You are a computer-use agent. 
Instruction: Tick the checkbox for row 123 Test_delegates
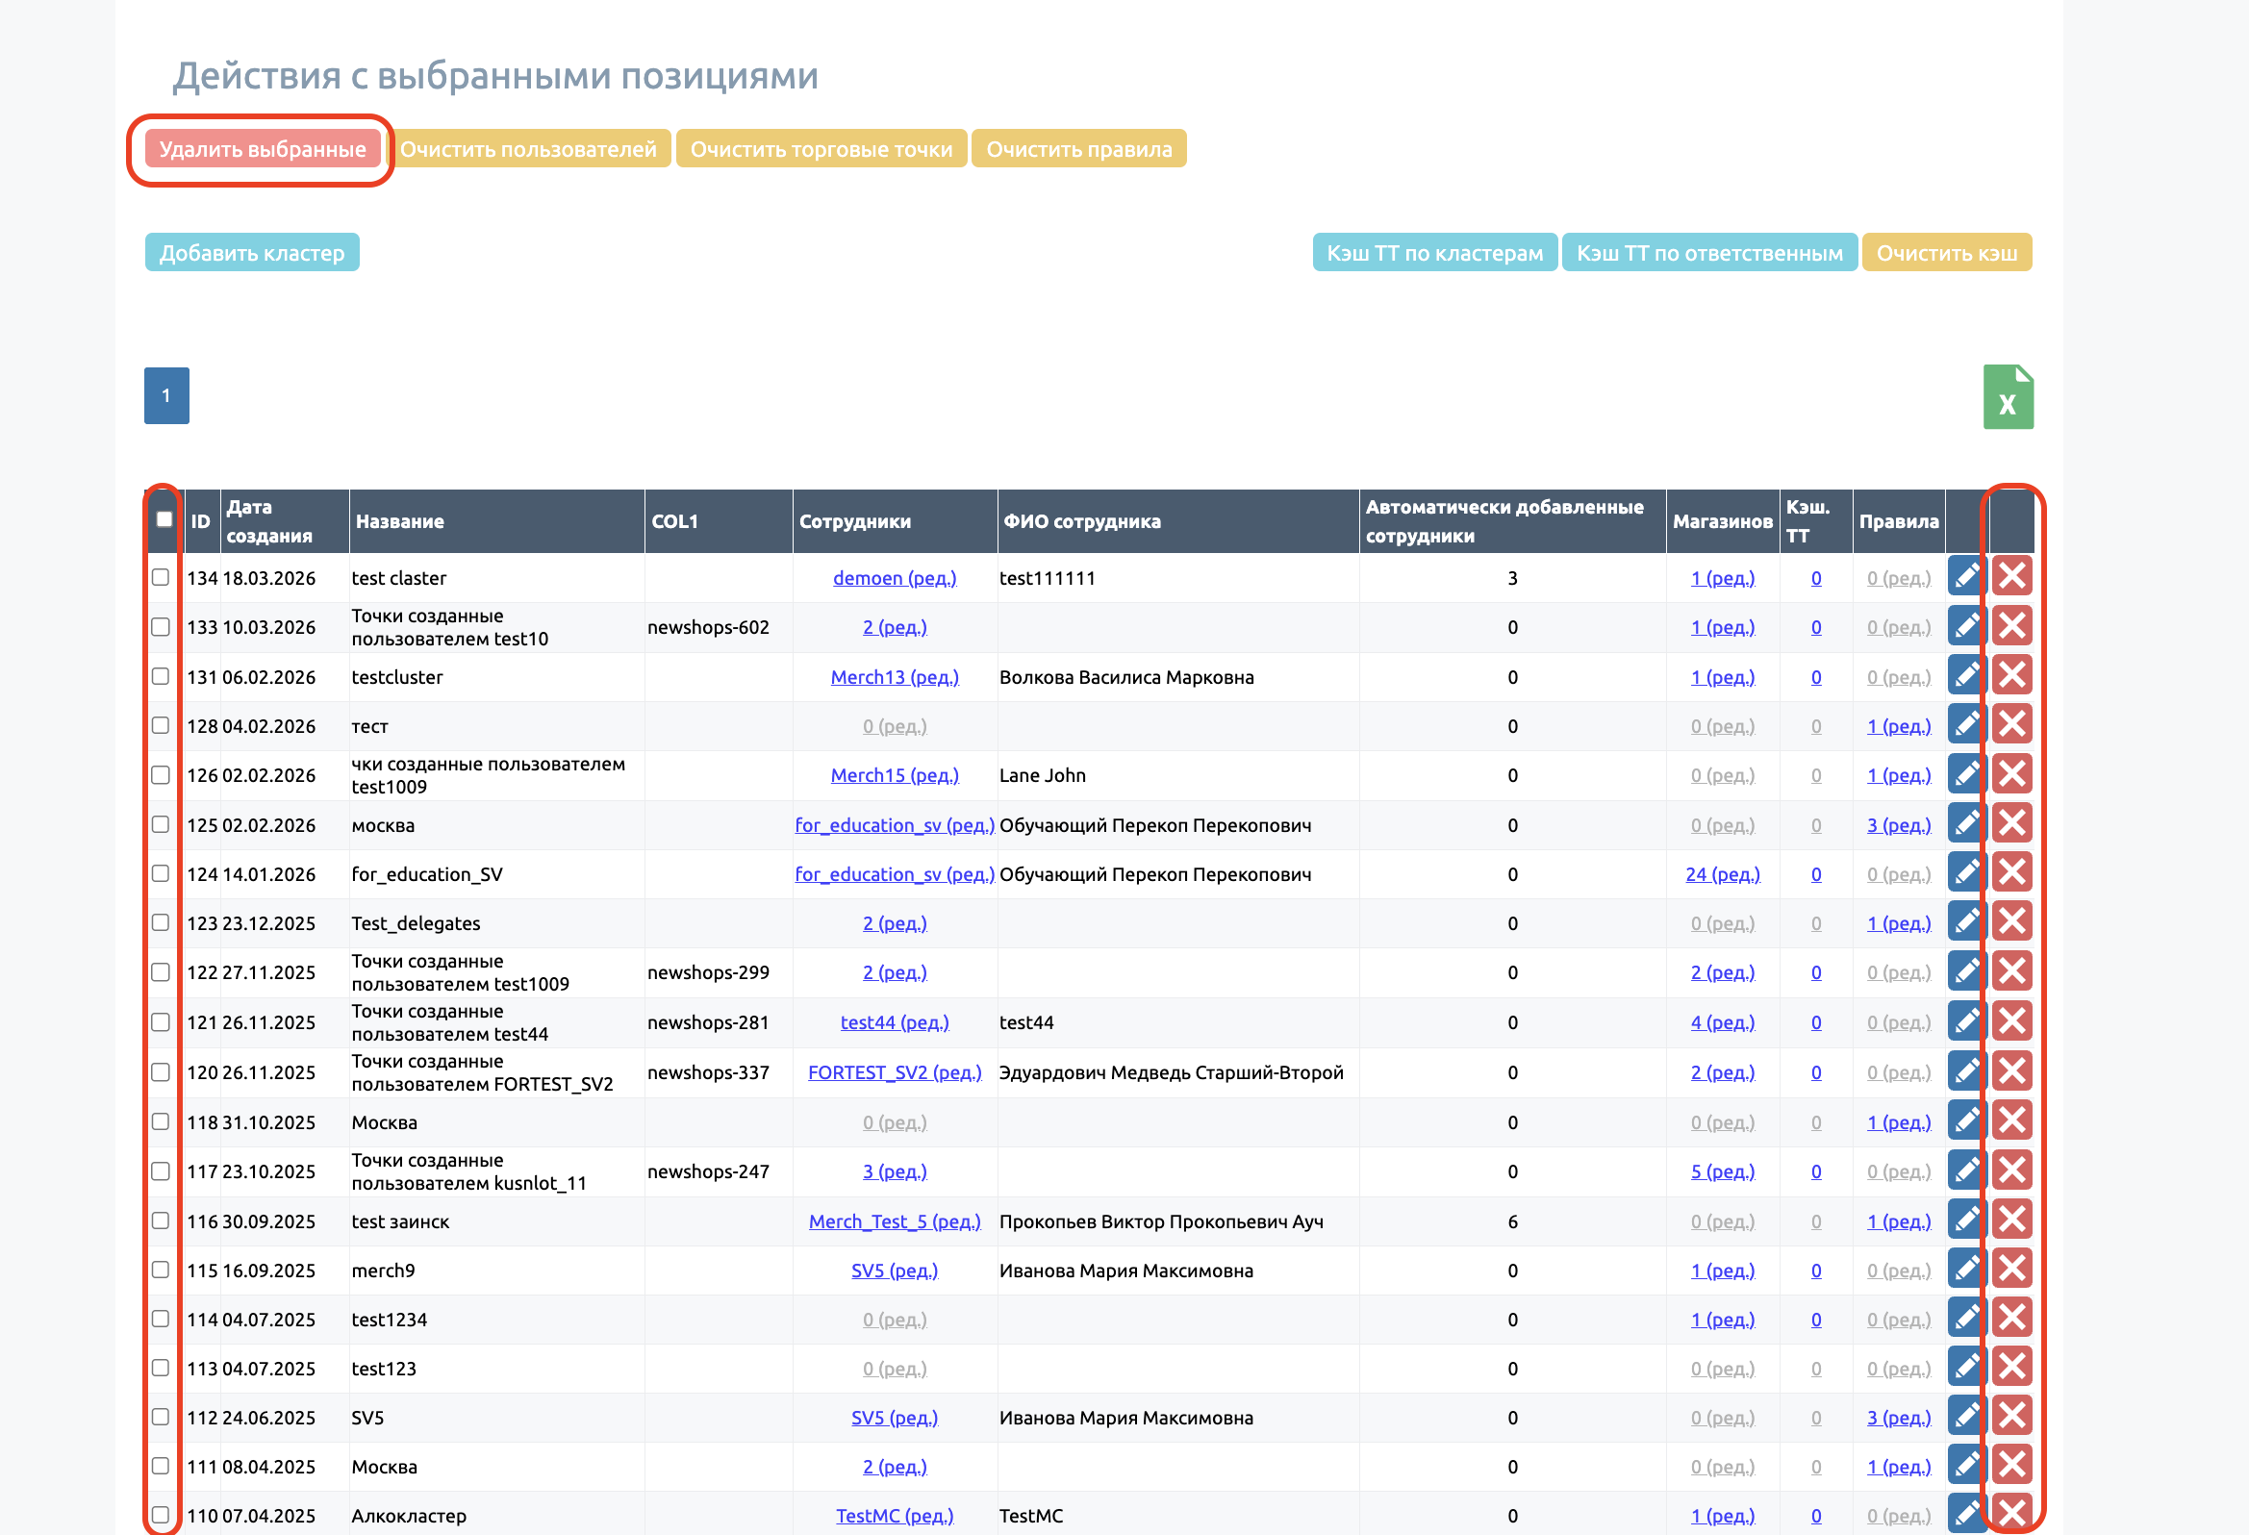point(161,922)
